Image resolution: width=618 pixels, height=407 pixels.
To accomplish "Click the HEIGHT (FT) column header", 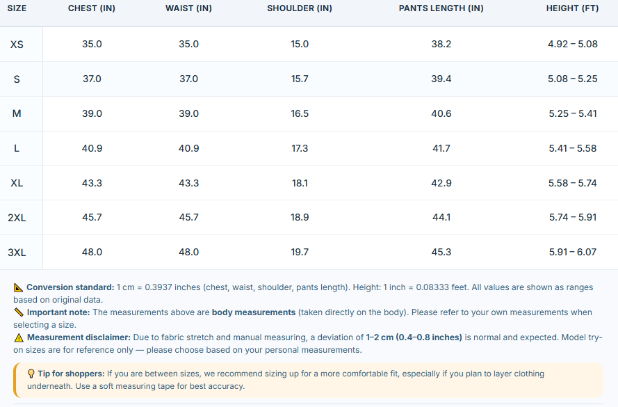I will click(x=572, y=8).
